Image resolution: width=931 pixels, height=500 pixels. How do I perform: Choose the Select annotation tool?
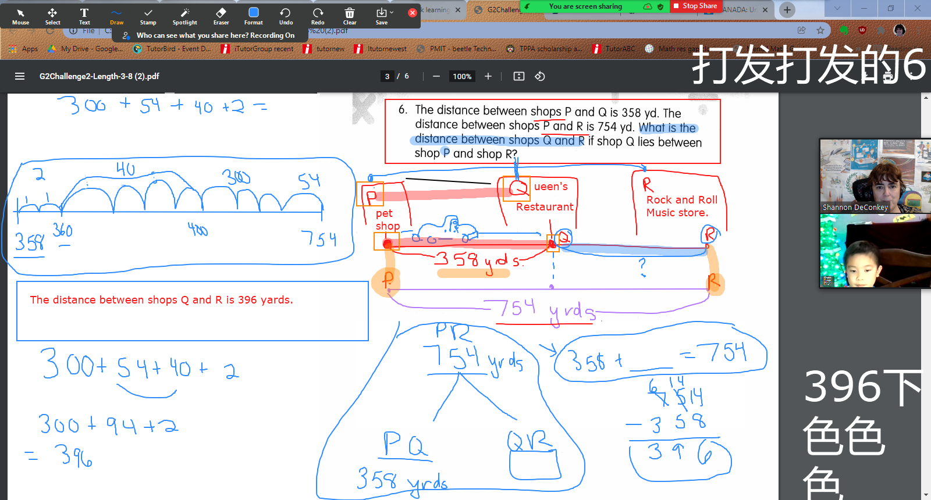[52, 16]
